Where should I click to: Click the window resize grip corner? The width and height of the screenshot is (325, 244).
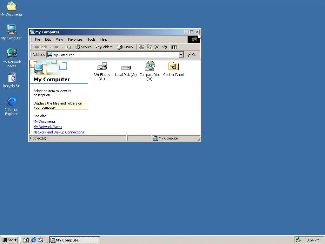coord(199,139)
